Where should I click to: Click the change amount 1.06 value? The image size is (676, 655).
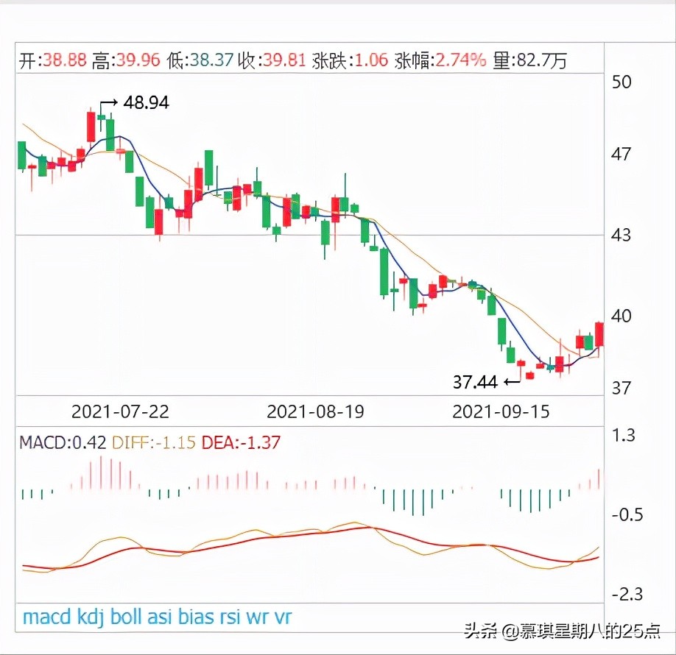372,60
